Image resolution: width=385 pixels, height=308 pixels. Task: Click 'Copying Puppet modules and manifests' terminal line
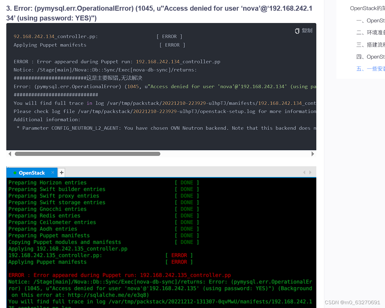[x=65, y=242]
